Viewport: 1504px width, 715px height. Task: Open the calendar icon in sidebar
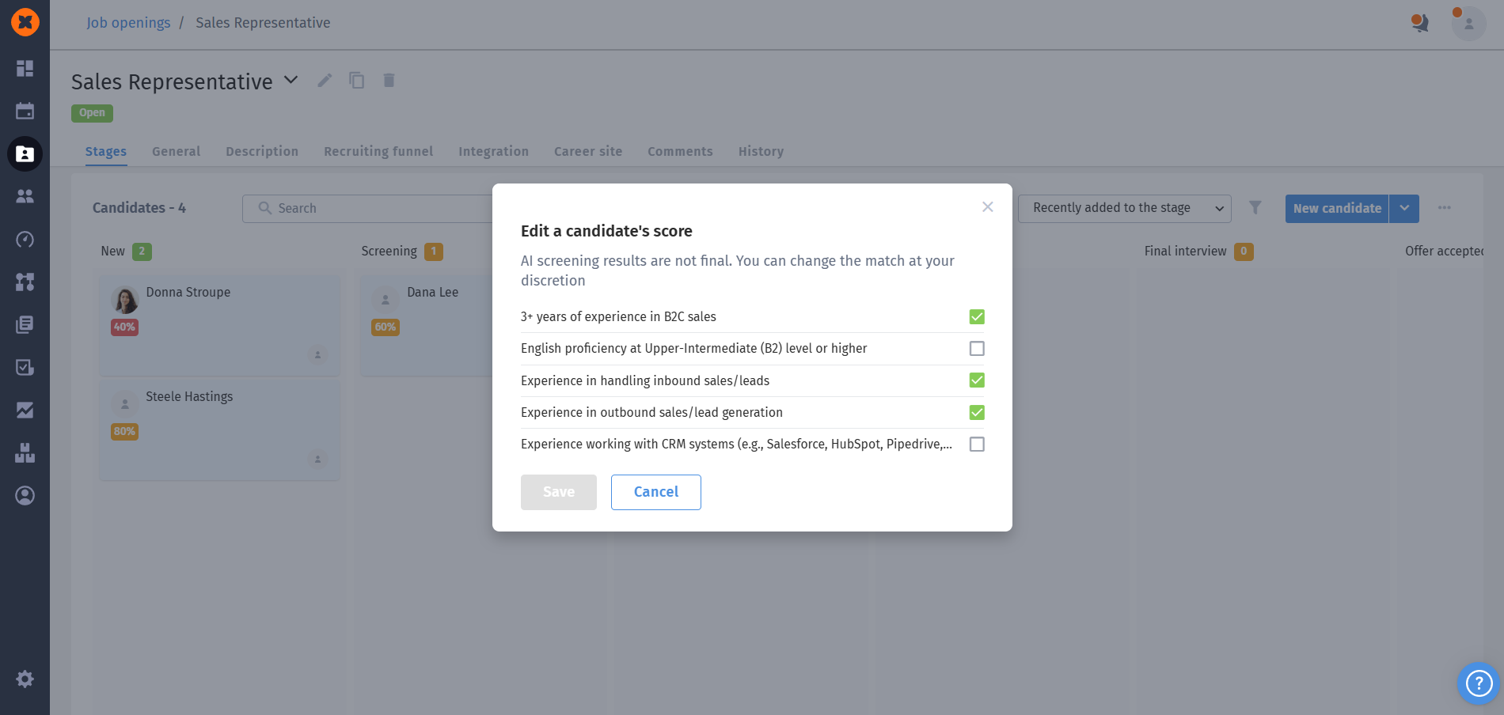point(25,111)
